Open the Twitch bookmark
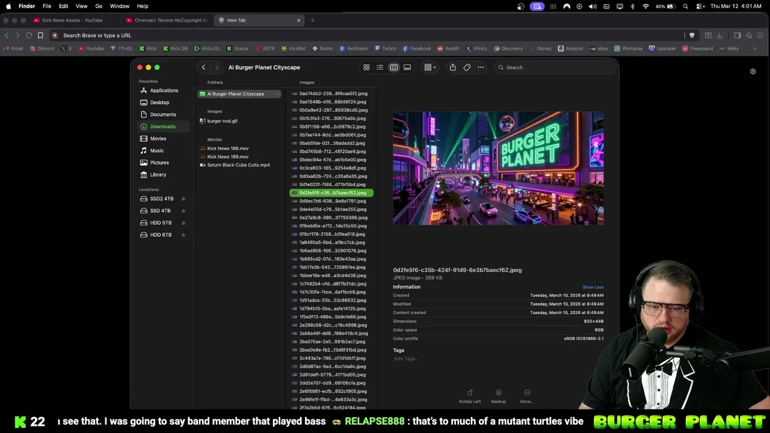Image resolution: width=770 pixels, height=433 pixels. 384,49
